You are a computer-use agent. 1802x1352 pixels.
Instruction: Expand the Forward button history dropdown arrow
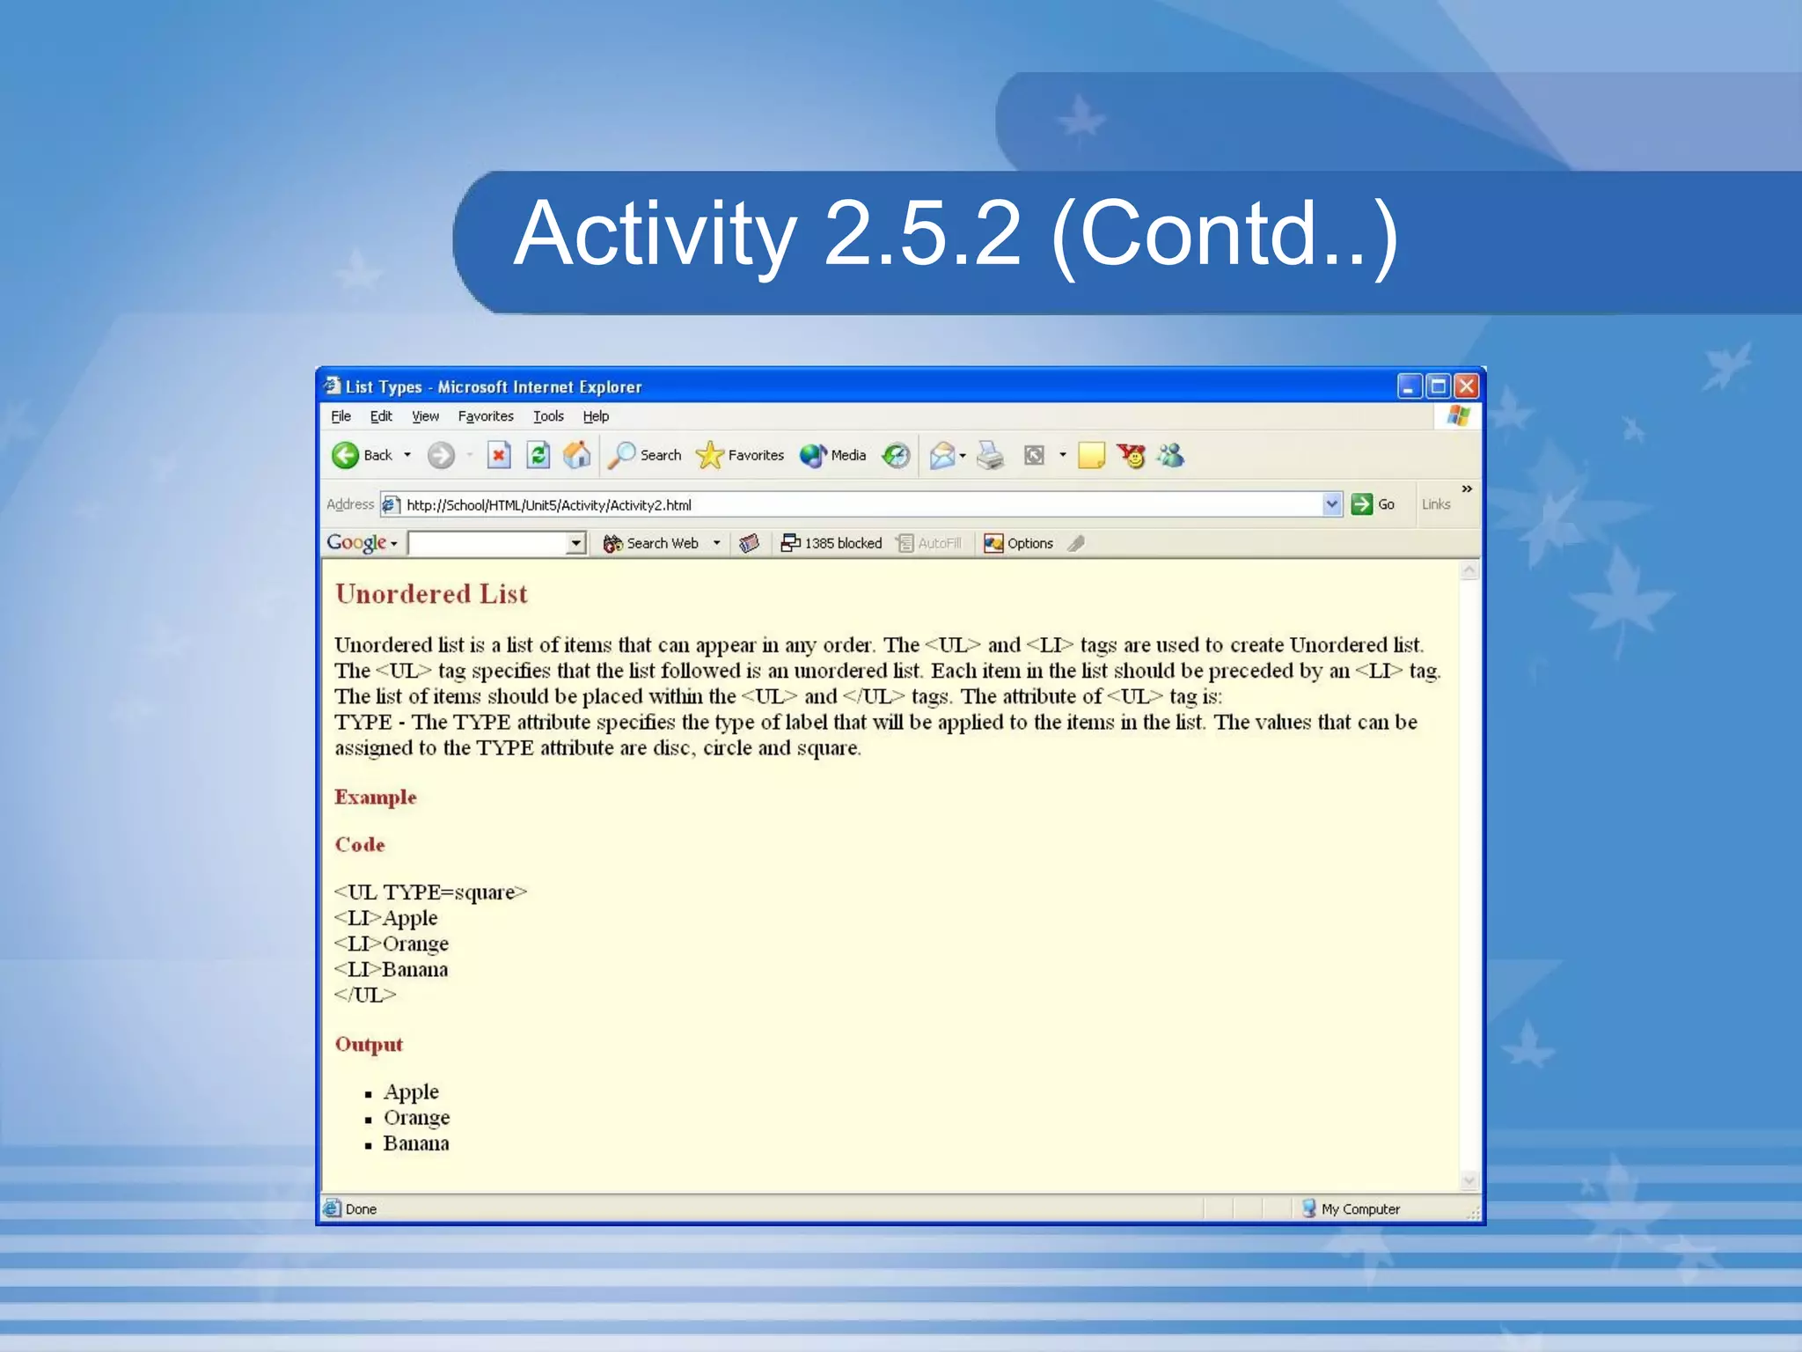pyautogui.click(x=470, y=455)
